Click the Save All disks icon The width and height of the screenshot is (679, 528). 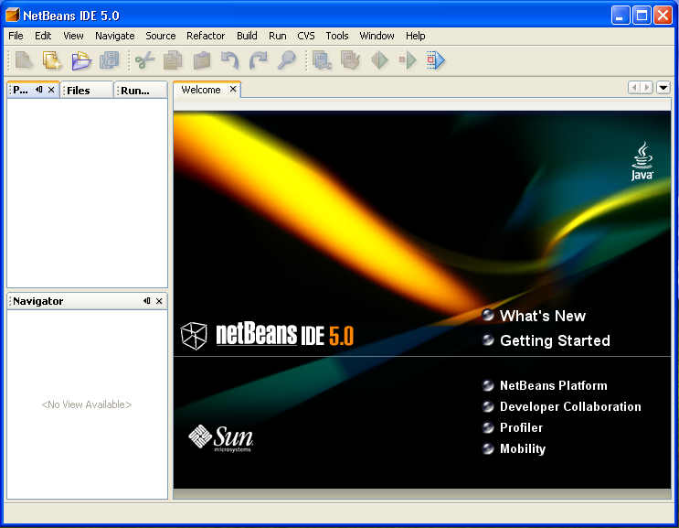pos(109,60)
